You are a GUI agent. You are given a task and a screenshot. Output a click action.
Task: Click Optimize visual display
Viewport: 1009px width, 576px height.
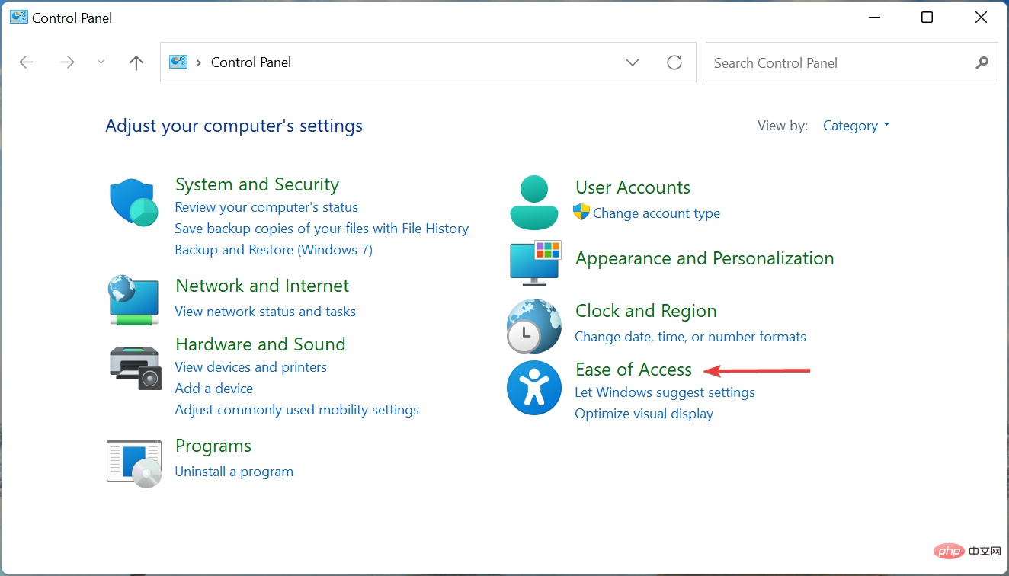pyautogui.click(x=644, y=414)
